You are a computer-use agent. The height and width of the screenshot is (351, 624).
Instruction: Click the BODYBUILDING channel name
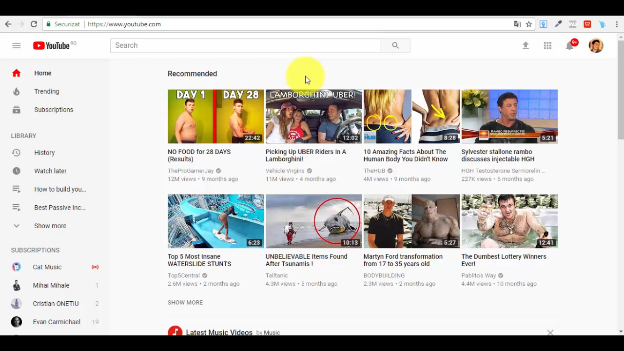coord(384,275)
